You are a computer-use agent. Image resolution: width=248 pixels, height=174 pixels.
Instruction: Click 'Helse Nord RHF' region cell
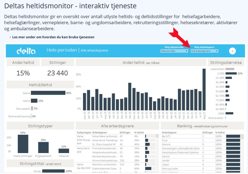pos(83,150)
